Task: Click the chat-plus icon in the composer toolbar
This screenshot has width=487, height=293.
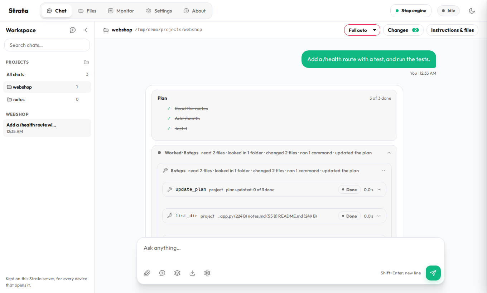Action: click(x=162, y=273)
